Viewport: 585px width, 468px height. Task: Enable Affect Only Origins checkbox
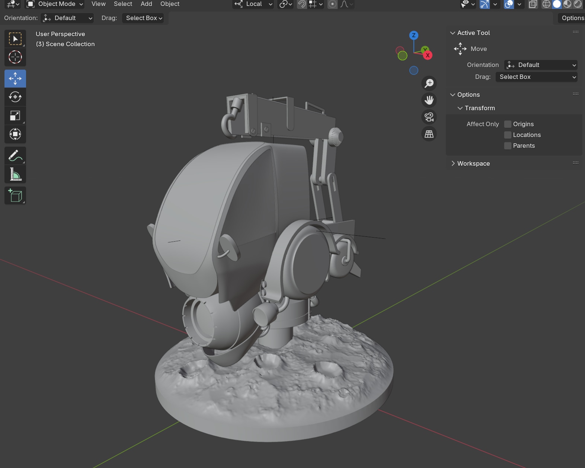click(508, 124)
